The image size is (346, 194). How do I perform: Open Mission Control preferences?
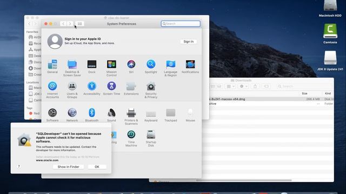[111, 68]
